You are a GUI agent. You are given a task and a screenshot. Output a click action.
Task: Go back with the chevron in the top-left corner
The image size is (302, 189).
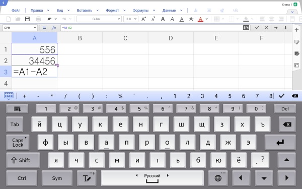click(3, 3)
